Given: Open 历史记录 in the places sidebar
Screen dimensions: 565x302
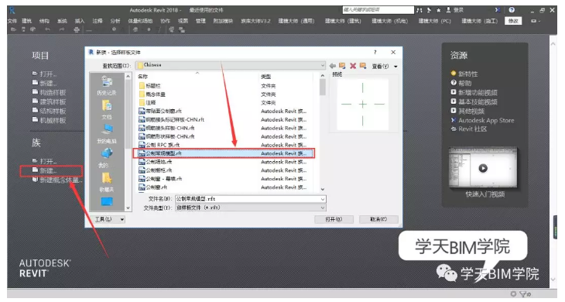Looking at the screenshot, I should tap(107, 86).
